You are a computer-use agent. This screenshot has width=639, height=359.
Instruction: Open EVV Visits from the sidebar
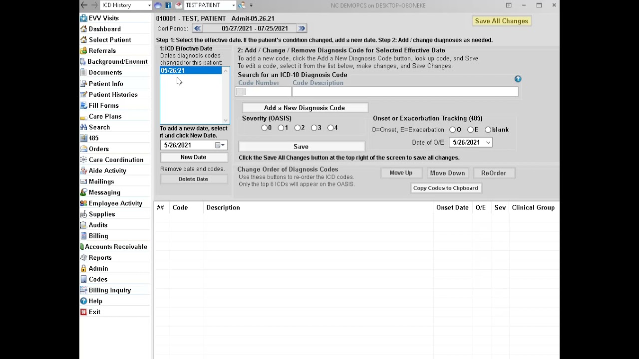coord(103,18)
